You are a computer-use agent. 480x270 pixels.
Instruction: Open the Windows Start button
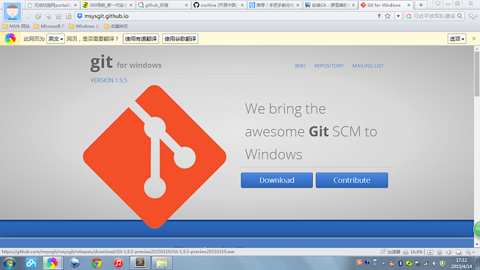pyautogui.click(x=9, y=263)
